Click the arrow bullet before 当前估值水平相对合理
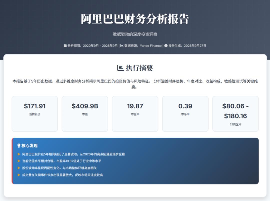Viewport: 270px width, 201px height. (x=19, y=161)
